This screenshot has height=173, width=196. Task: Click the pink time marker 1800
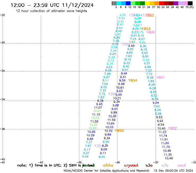click(x=151, y=32)
